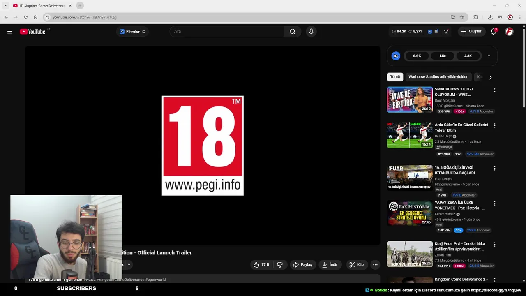
Task: Click the 9.9% score pill
Action: pyautogui.click(x=417, y=56)
